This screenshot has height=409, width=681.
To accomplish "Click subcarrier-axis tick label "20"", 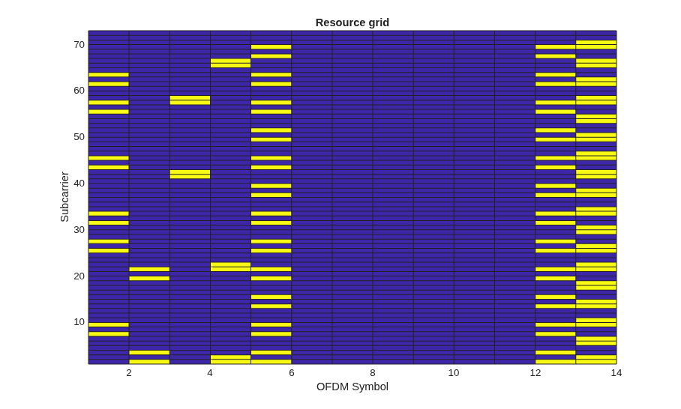I will click(79, 276).
